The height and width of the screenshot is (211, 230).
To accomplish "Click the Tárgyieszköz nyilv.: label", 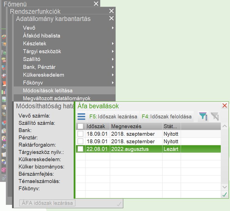I will click(41, 152).
